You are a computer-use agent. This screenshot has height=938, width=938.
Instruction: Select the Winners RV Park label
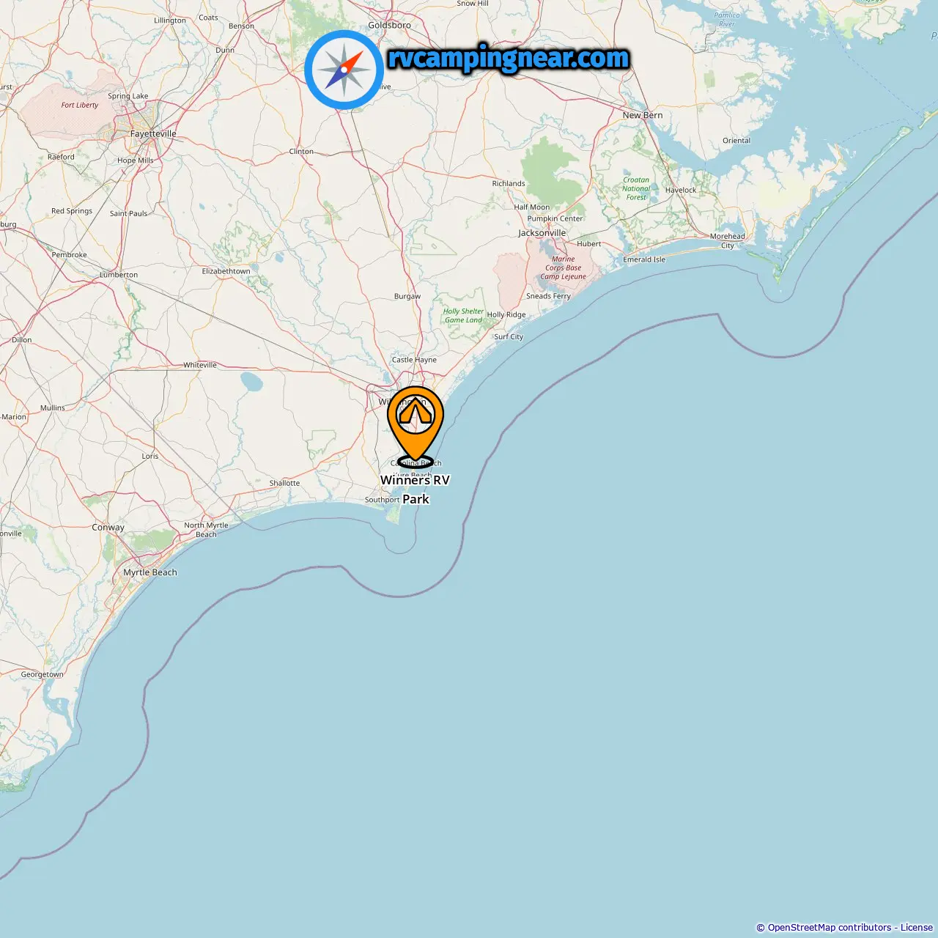coord(415,490)
